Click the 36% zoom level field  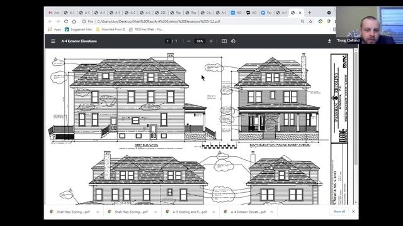click(200, 41)
